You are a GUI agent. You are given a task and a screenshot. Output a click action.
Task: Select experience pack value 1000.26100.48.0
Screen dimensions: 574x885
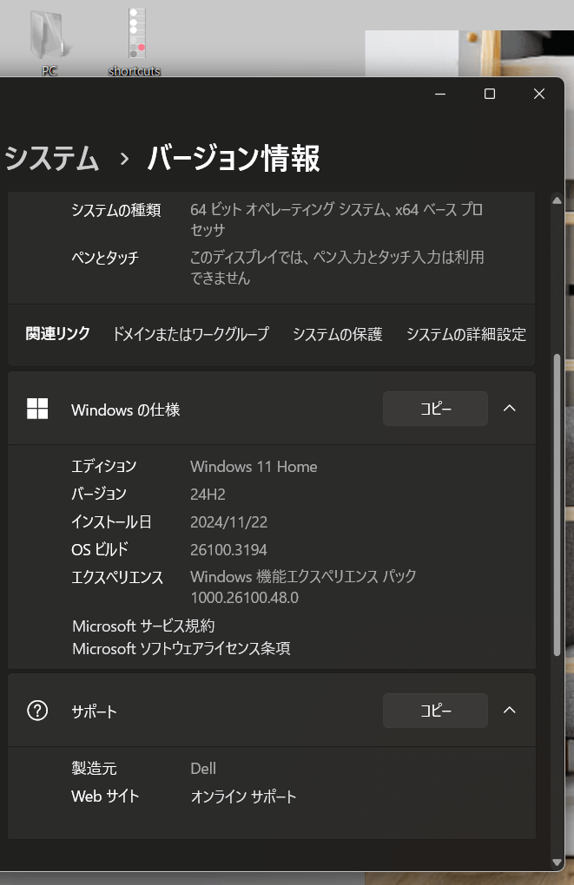[245, 598]
